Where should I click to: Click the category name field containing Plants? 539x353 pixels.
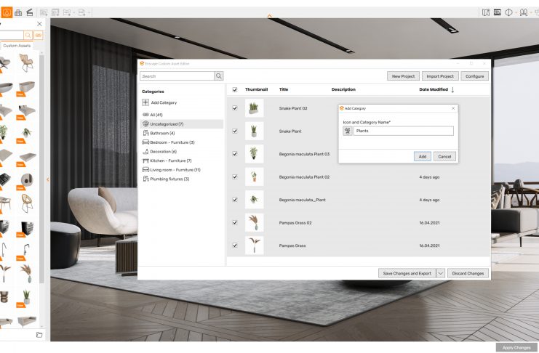(402, 131)
